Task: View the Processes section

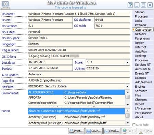Action: [142, 60]
